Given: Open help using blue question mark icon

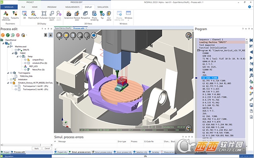Looking at the screenshot, I should (250, 7).
